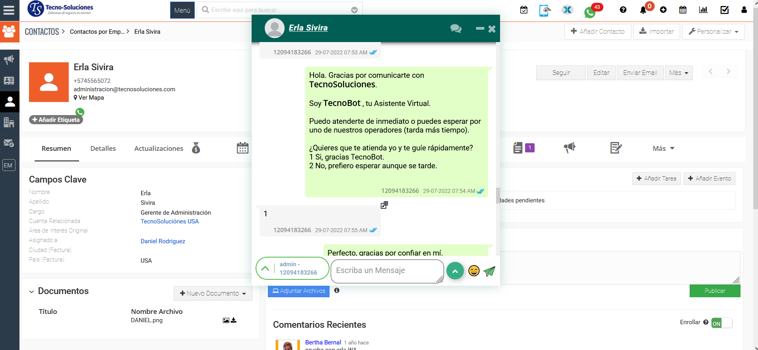Screen dimensions: 758x350
Task: Collapse the Documentos section
Action: (31, 292)
